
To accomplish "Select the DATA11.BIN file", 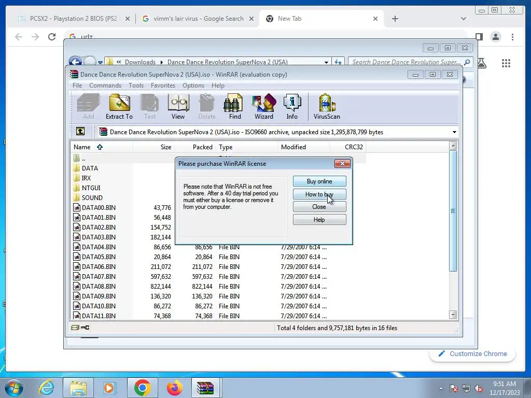I will 99,316.
